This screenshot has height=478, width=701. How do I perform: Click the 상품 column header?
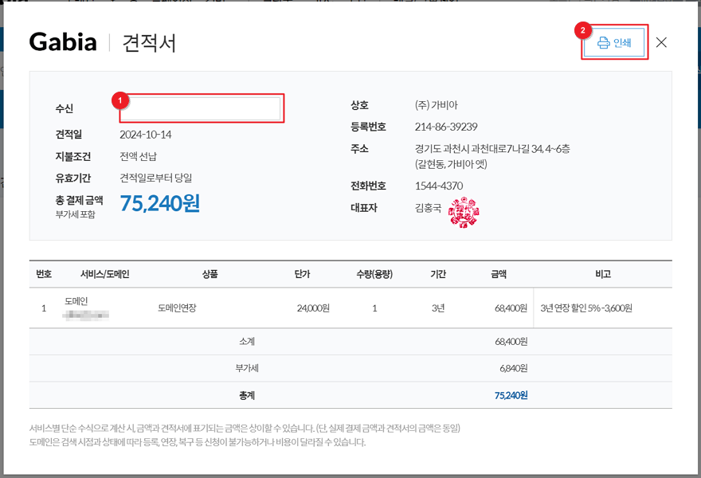[210, 274]
